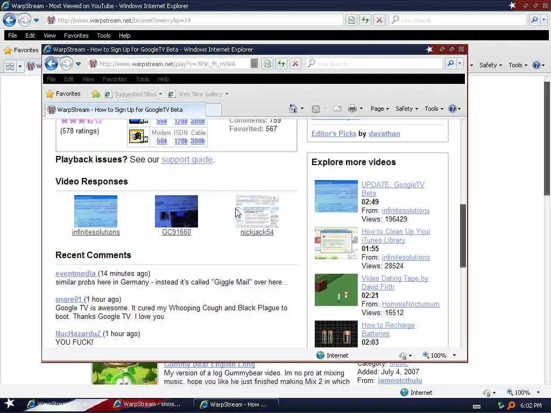This screenshot has width=551, height=413.
Task: Click Live Search box in front window
Action: (x=374, y=63)
